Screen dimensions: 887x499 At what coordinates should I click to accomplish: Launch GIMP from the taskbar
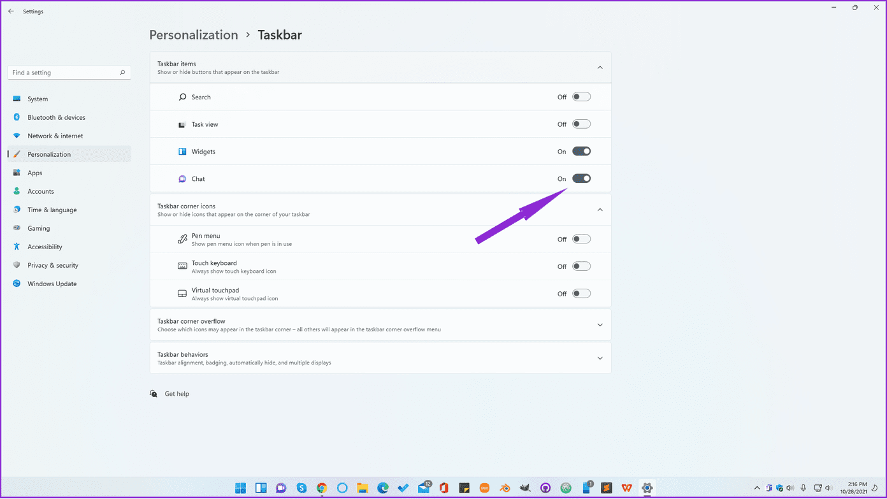[x=525, y=488]
